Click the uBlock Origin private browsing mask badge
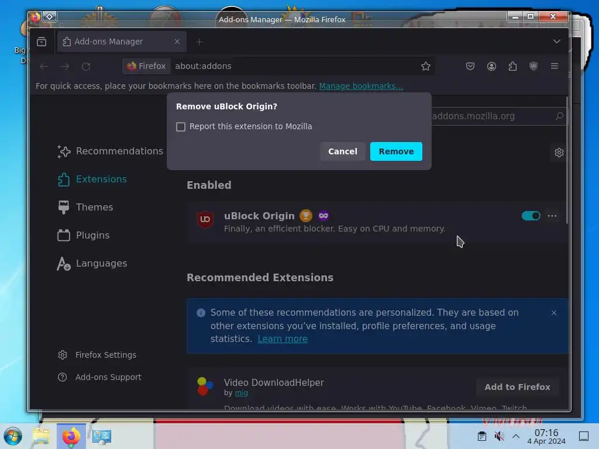 point(323,216)
